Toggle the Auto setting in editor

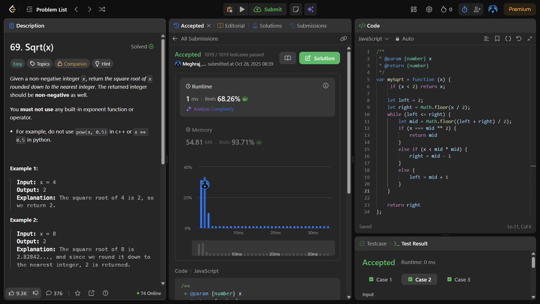405,39
